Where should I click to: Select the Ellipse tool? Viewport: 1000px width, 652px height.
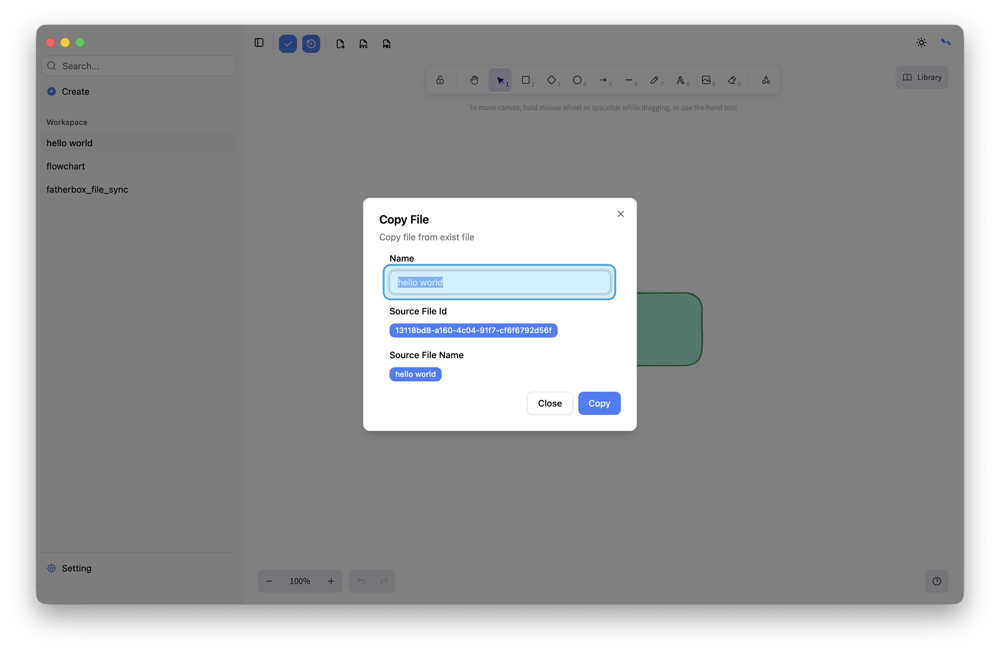tap(577, 80)
